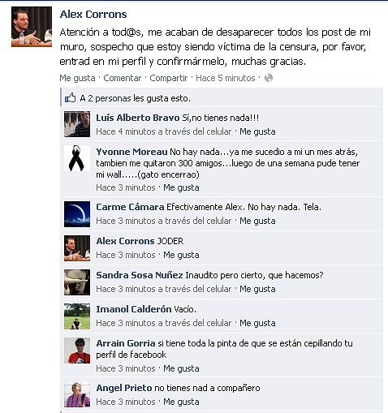This screenshot has height=413, width=388.
Task: Open Angel Prieto's avatar picture
Action: pos(77,394)
